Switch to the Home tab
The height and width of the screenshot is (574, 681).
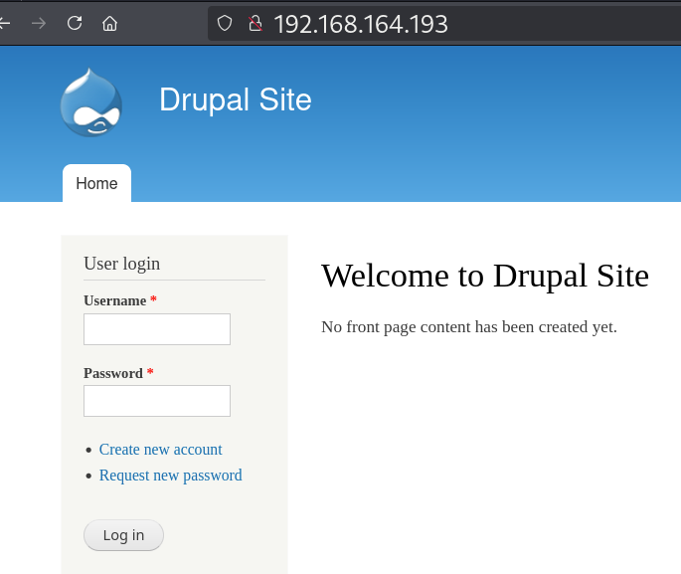pos(96,184)
